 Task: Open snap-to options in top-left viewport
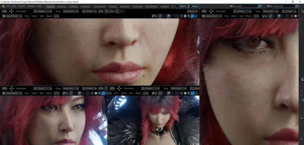point(111,11)
